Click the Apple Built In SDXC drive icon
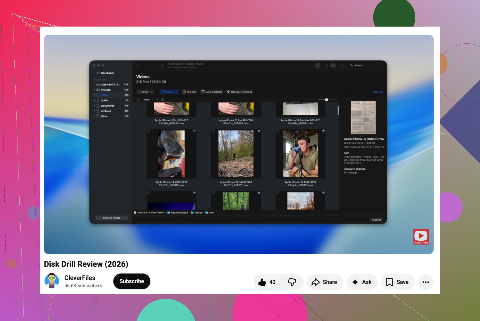 pyautogui.click(x=98, y=84)
